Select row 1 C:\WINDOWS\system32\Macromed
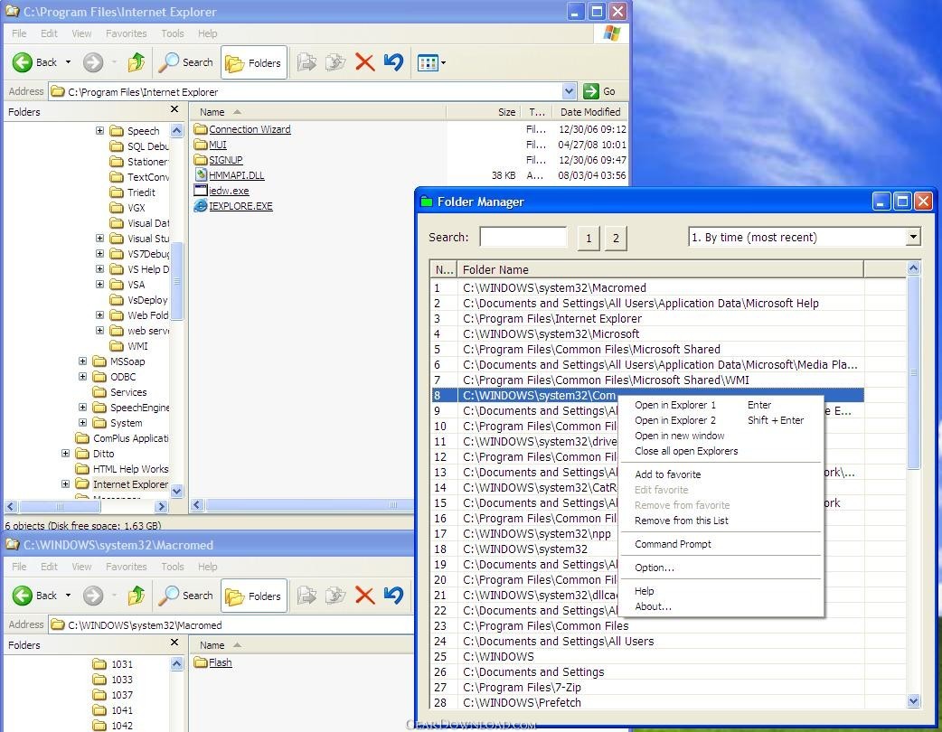 [647, 288]
